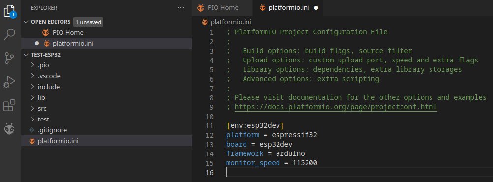Open the Run and Debug icon
This screenshot has height=182, width=493.
pyautogui.click(x=9, y=82)
